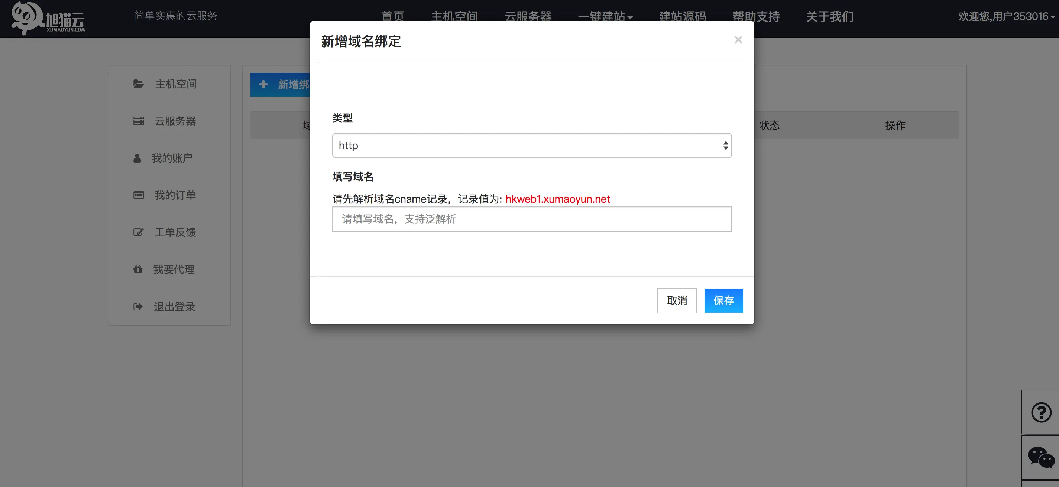
Task: Go to 帮助支持 in the top navigation
Action: pos(756,16)
